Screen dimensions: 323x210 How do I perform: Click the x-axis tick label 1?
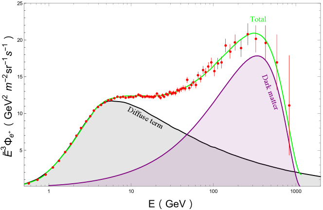click(x=49, y=191)
